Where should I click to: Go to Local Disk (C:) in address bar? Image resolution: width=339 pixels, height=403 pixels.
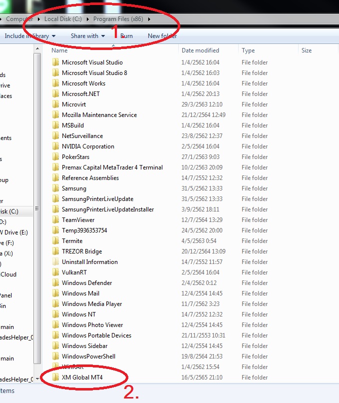pos(63,19)
